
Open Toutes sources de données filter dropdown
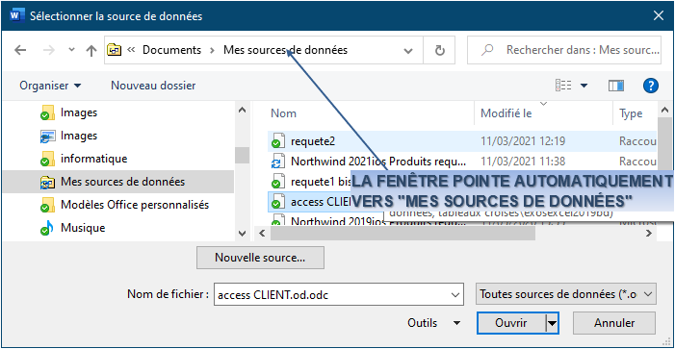(566, 295)
